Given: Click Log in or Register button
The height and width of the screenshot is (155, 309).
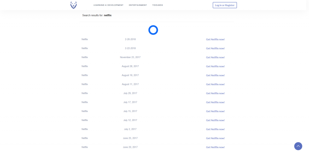Looking at the screenshot, I should 225,5.
